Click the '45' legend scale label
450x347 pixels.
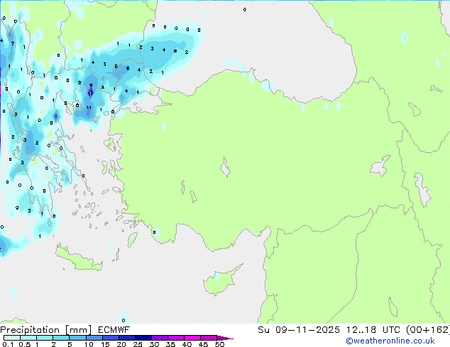[203, 344]
